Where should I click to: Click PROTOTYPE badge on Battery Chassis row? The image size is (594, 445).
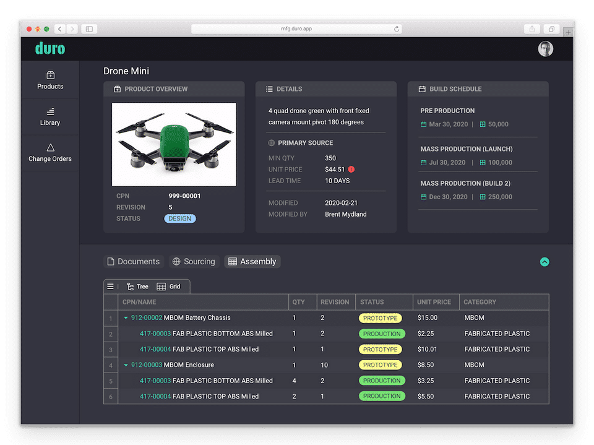click(381, 318)
